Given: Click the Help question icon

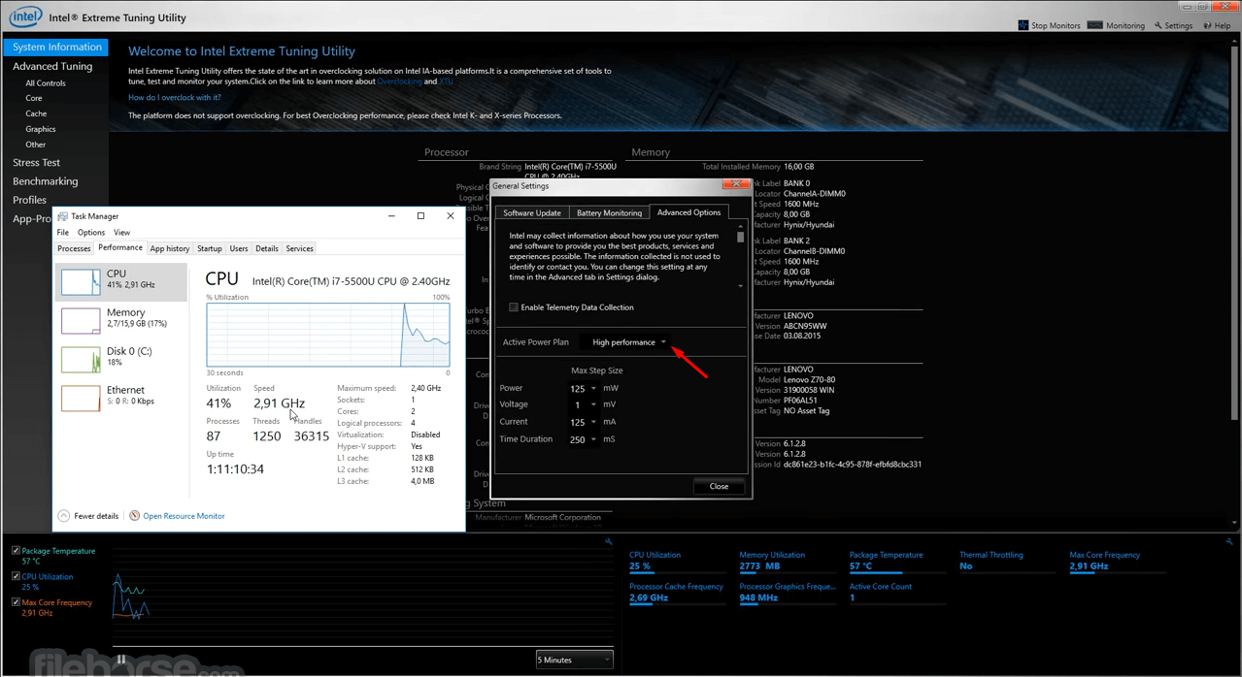Looking at the screenshot, I should (1208, 25).
